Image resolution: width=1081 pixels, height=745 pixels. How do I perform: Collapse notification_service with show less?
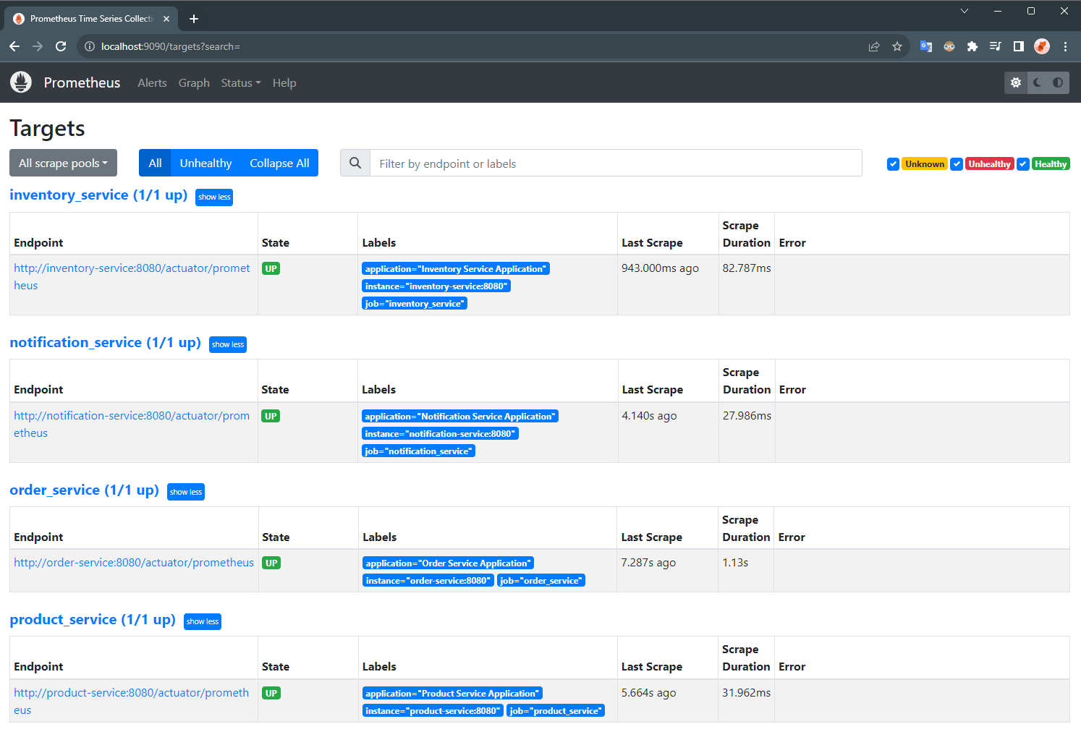[228, 344]
